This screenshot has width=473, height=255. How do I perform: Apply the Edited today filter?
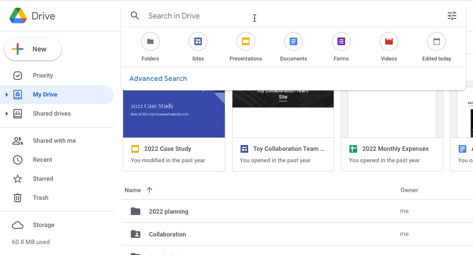(x=437, y=42)
